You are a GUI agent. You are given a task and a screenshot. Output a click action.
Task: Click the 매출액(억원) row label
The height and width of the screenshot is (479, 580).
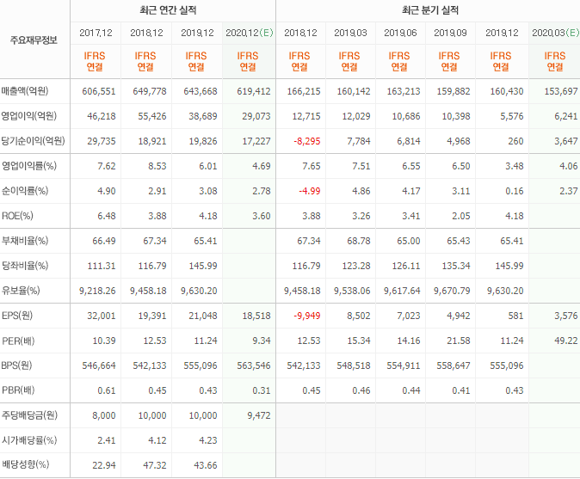[x=25, y=91]
